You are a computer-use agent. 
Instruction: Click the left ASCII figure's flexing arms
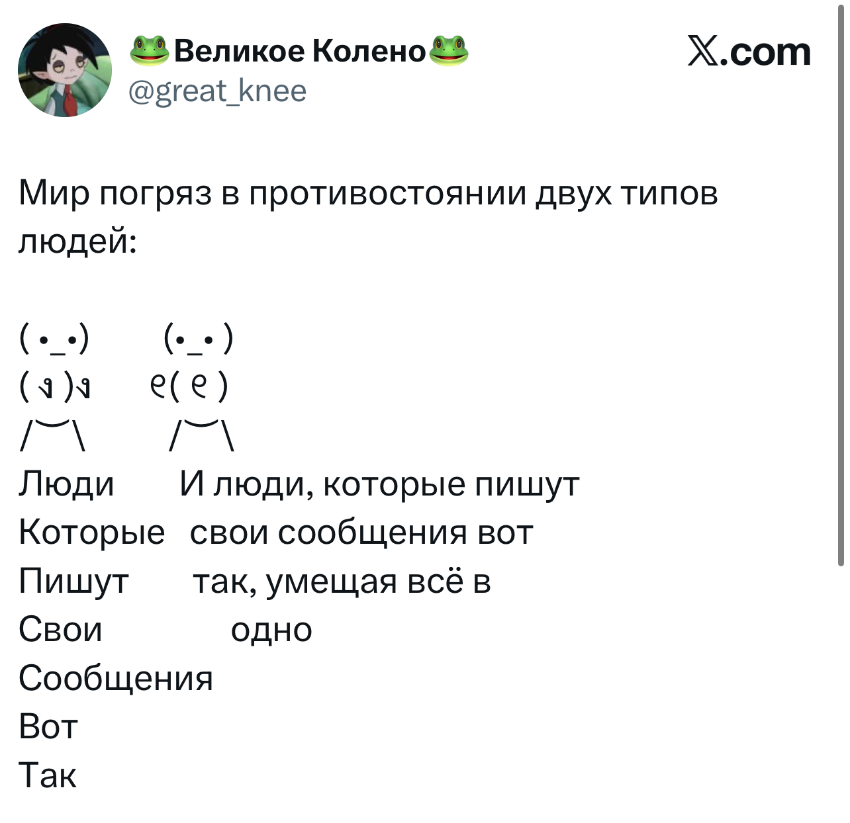(56, 386)
